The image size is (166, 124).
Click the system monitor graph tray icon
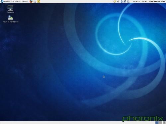coord(128,1)
